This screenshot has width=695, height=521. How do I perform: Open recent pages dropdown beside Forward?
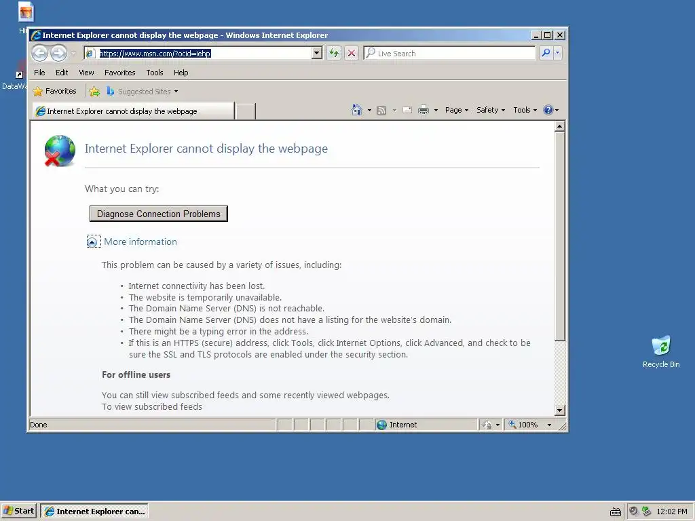pyautogui.click(x=73, y=54)
